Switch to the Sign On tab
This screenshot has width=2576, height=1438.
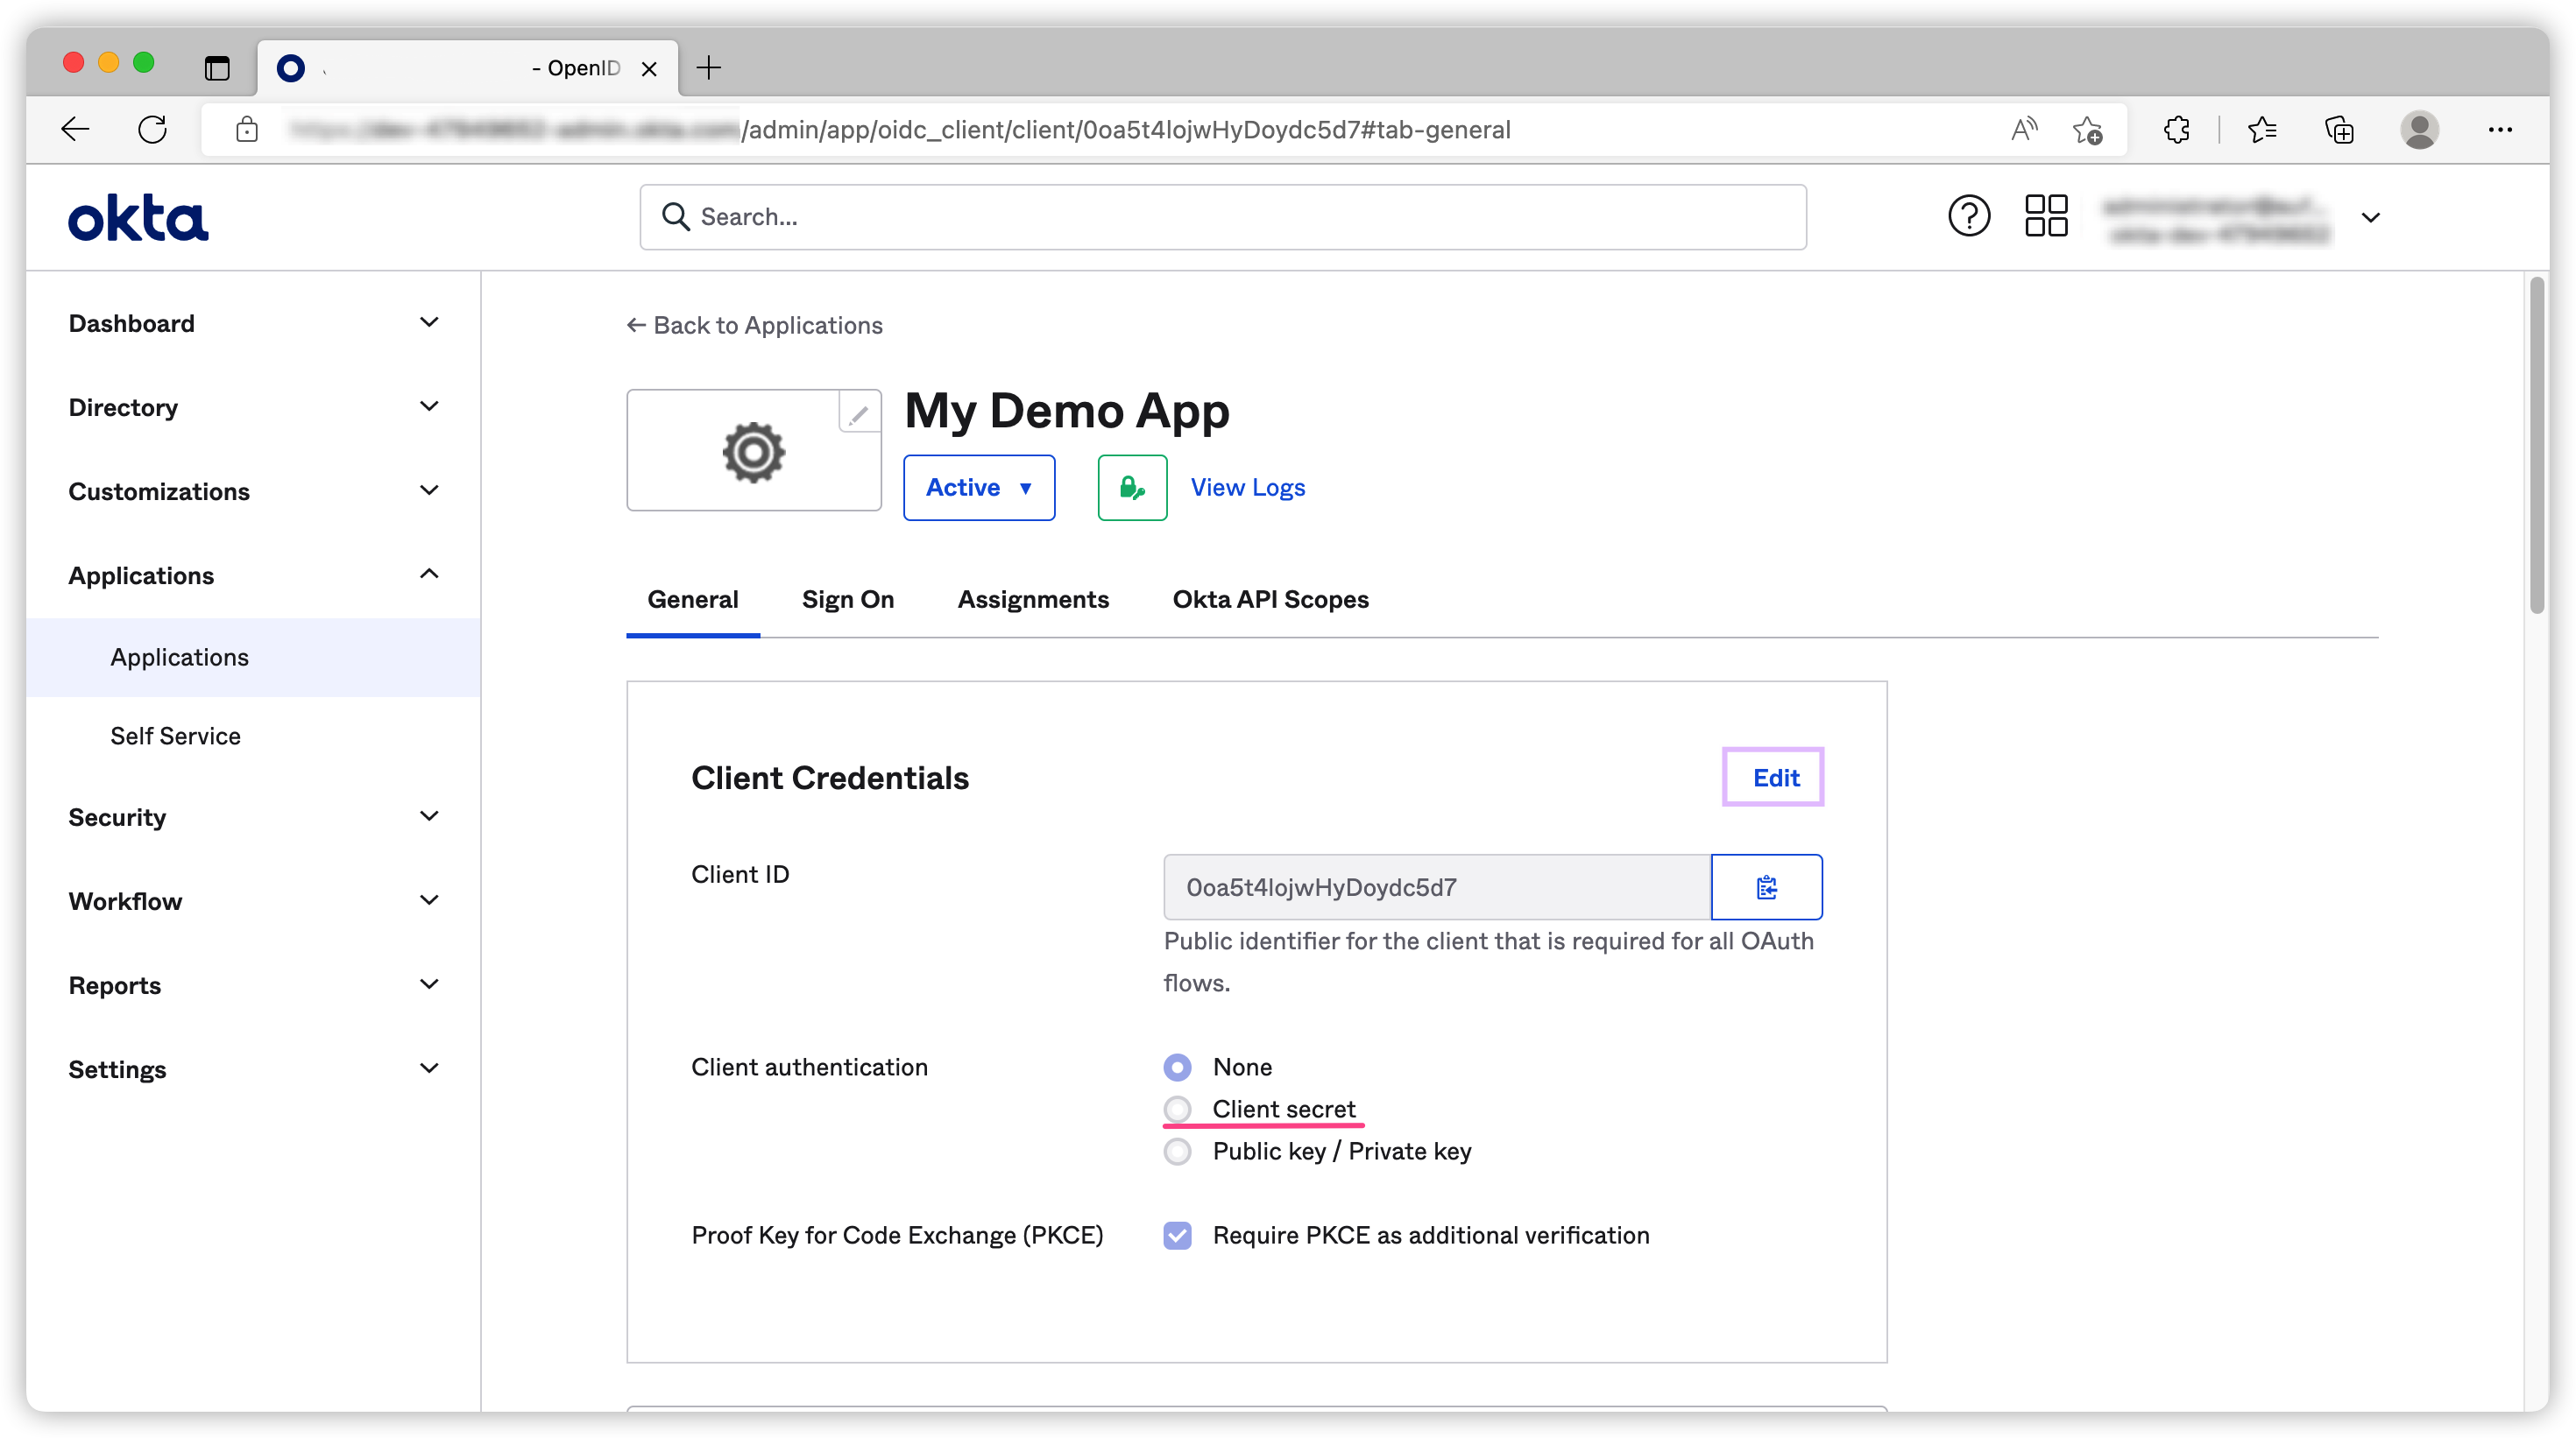pyautogui.click(x=847, y=600)
